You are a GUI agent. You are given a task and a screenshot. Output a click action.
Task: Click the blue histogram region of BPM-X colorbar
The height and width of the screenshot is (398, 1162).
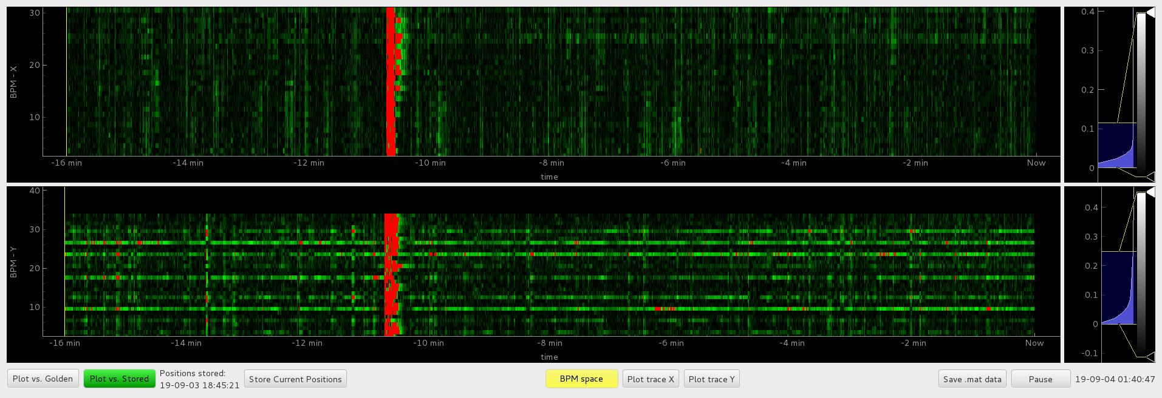point(1116,146)
